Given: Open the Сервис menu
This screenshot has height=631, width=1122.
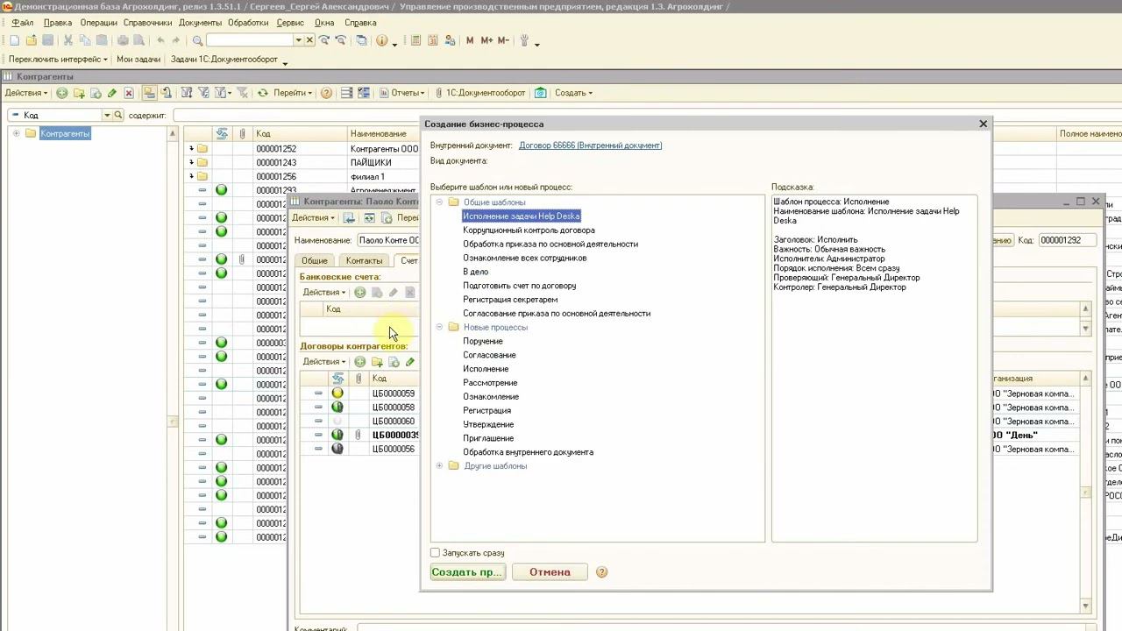Looking at the screenshot, I should coord(290,23).
